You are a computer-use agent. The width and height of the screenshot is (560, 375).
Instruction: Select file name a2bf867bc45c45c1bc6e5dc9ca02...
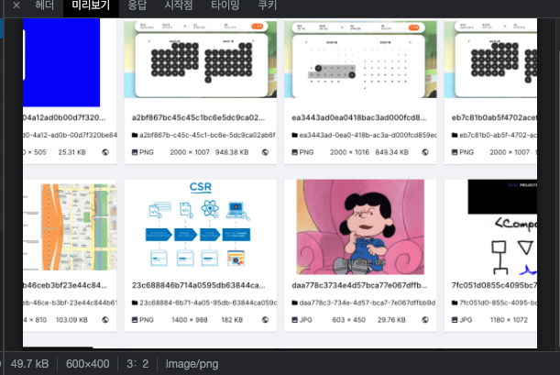198,117
